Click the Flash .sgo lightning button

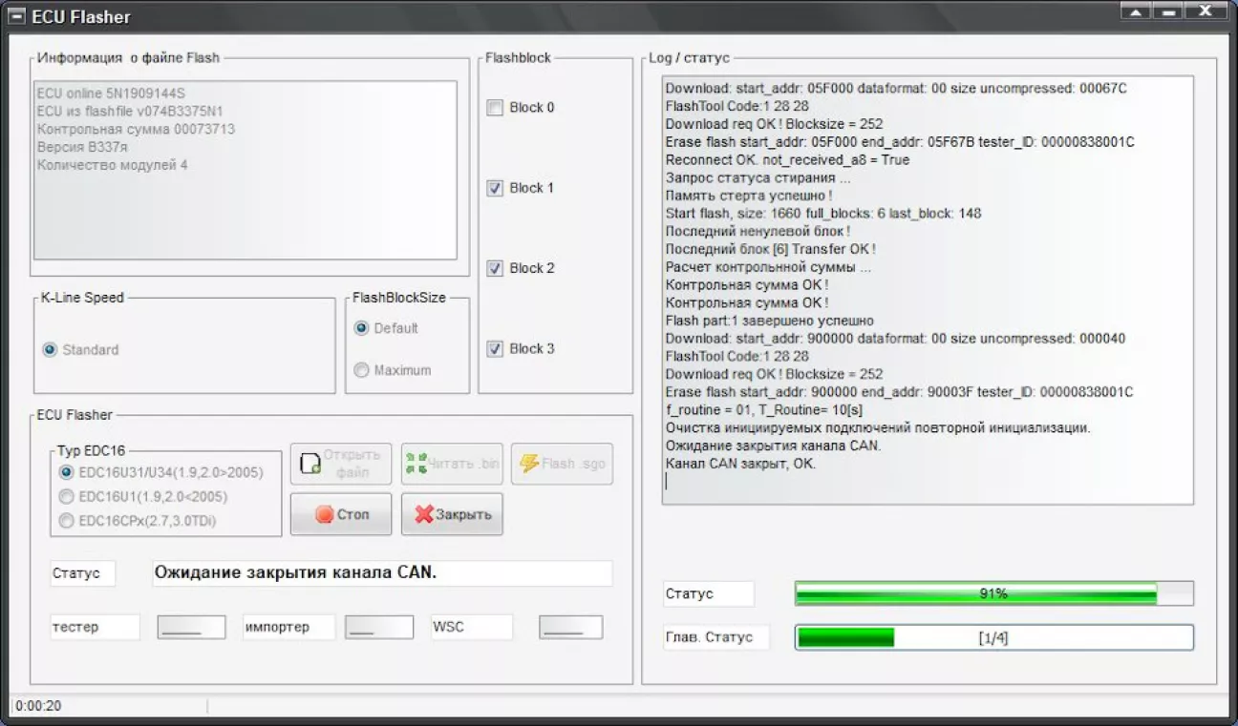[562, 464]
